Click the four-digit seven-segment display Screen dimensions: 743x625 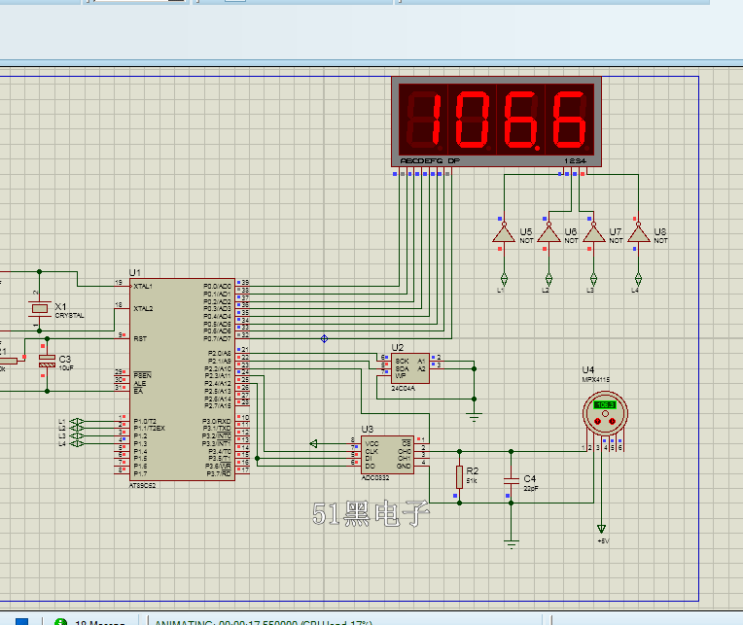[x=496, y=122]
